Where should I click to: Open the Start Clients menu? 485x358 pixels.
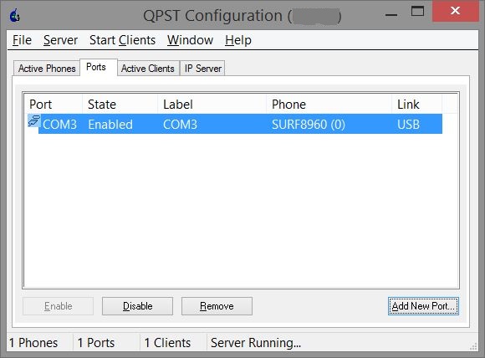pos(122,40)
